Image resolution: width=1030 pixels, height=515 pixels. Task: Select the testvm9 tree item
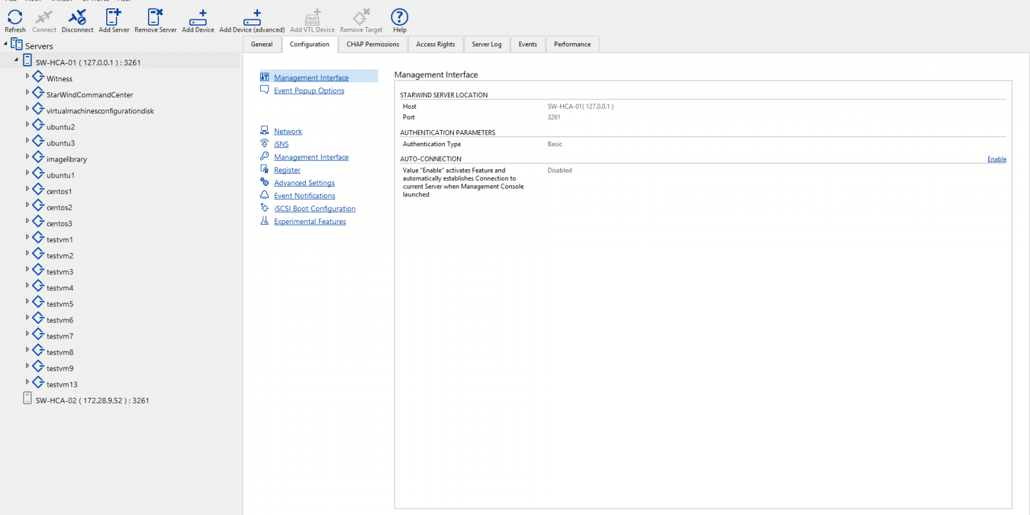tap(60, 368)
